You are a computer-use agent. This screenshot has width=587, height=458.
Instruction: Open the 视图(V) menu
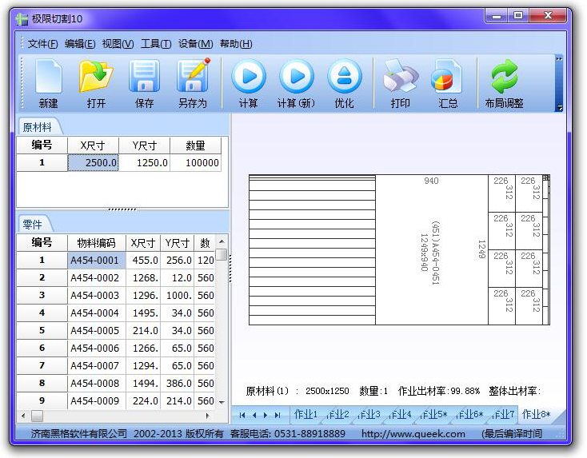tap(118, 44)
